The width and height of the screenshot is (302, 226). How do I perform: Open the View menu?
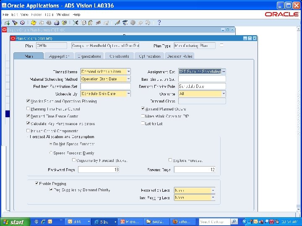(x=24, y=15)
